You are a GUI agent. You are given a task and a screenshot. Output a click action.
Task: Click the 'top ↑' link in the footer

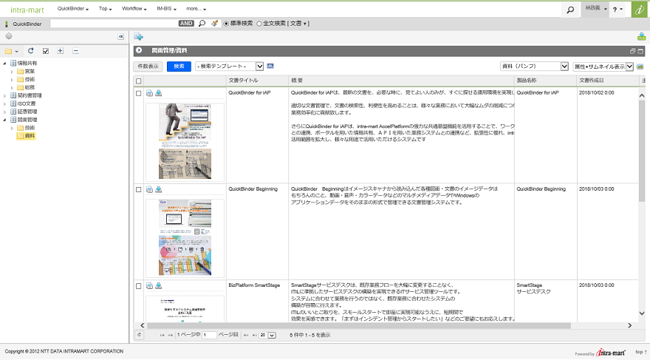click(640, 352)
